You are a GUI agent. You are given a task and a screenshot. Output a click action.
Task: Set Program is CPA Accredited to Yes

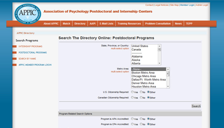click(x=132, y=124)
